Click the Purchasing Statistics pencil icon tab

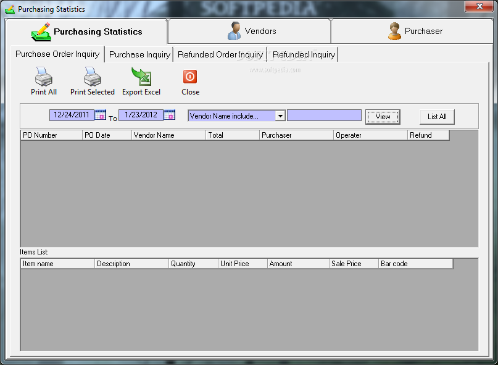pos(41,31)
